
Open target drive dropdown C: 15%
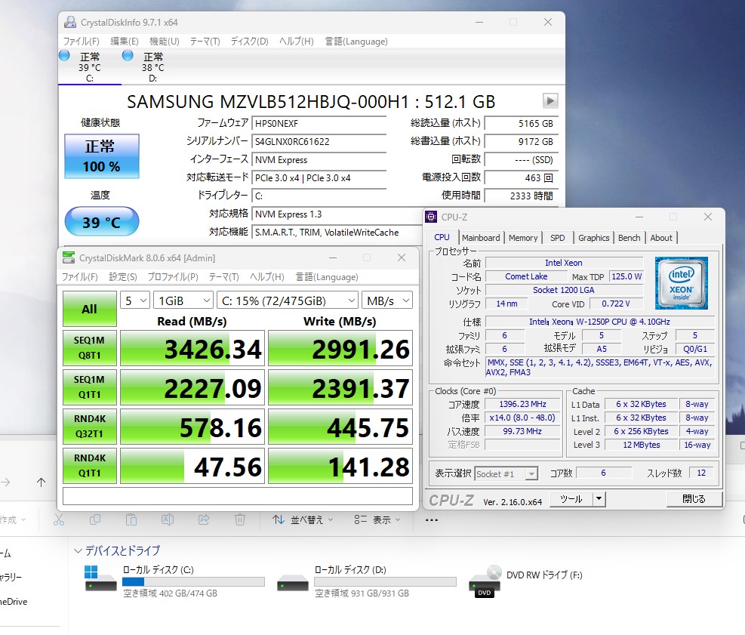(288, 301)
